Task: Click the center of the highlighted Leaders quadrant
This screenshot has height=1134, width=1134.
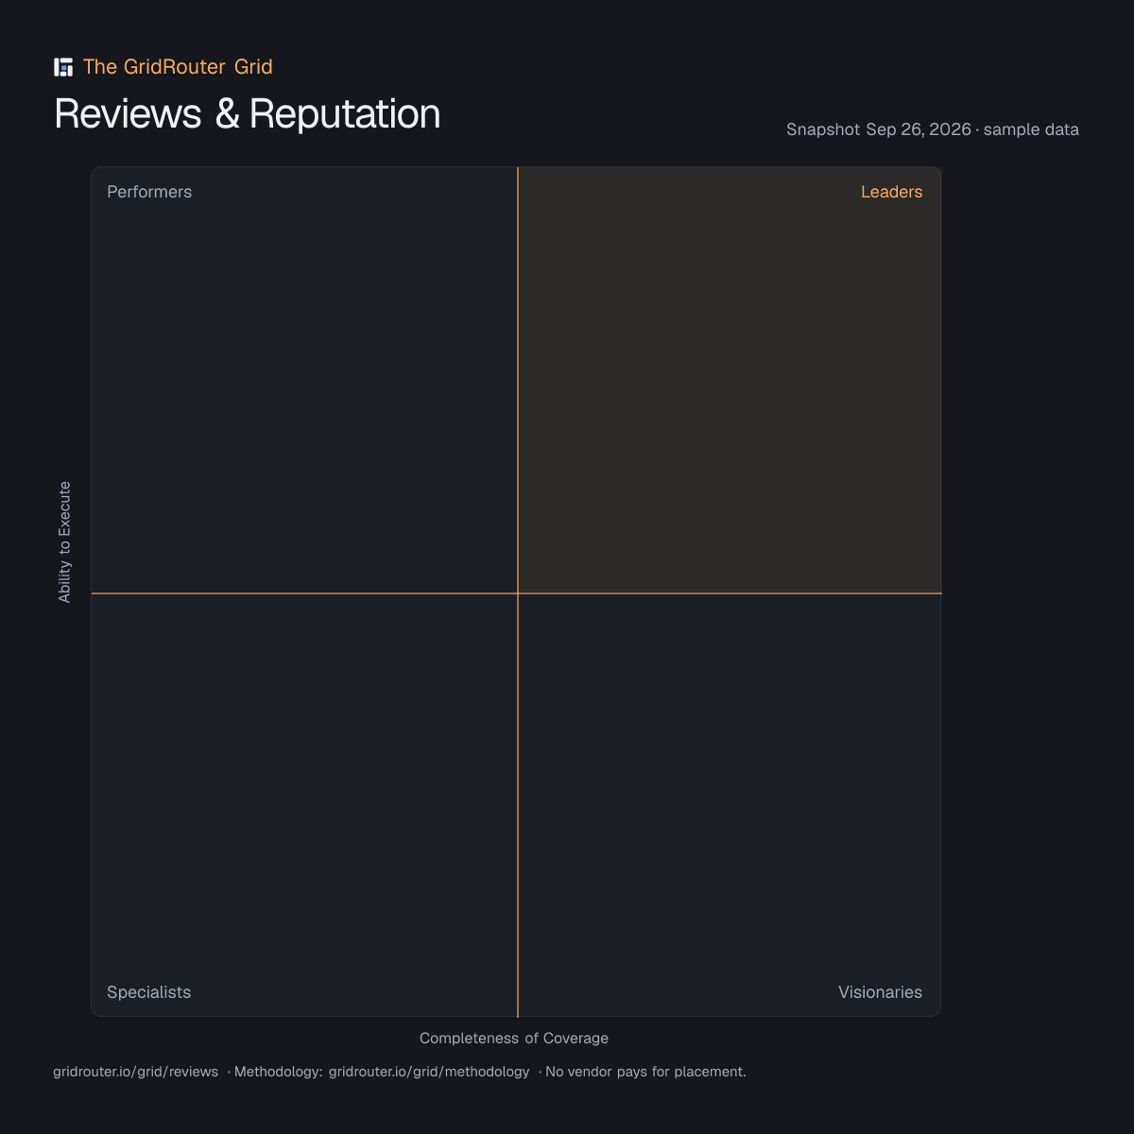Action: pyautogui.click(x=730, y=381)
